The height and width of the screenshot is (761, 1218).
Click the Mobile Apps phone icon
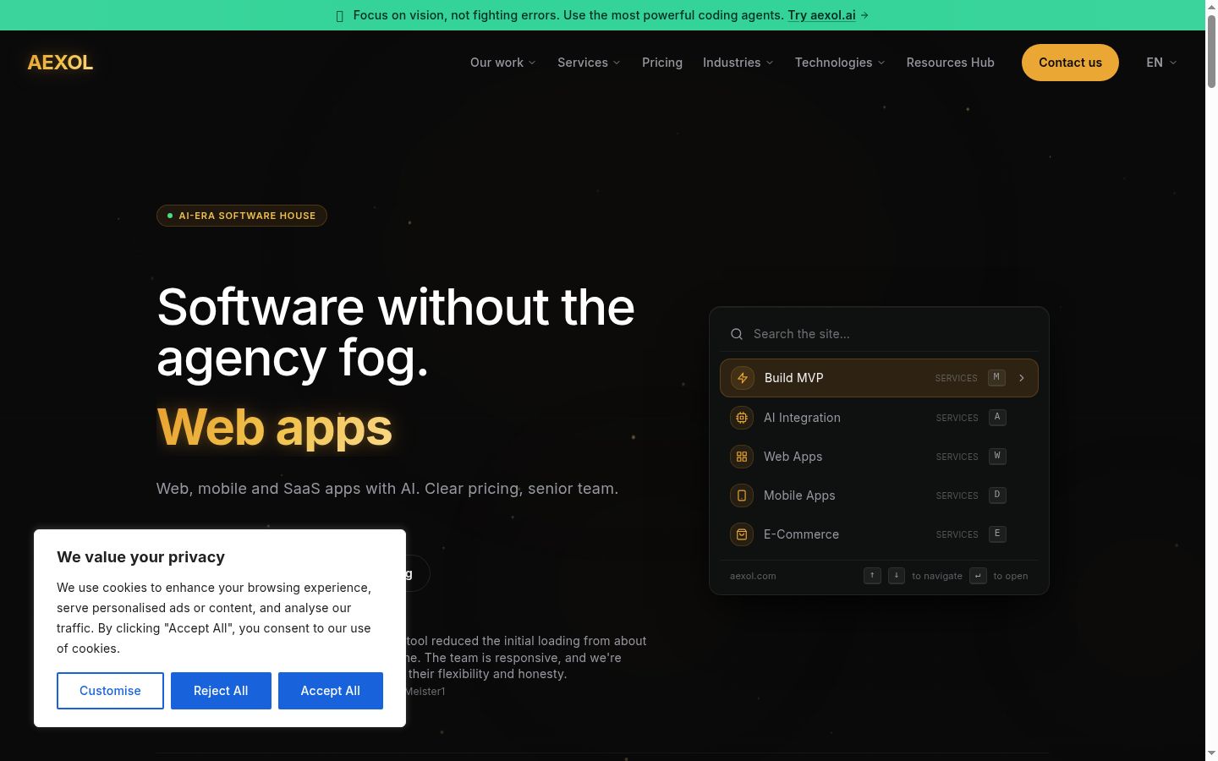pos(742,495)
